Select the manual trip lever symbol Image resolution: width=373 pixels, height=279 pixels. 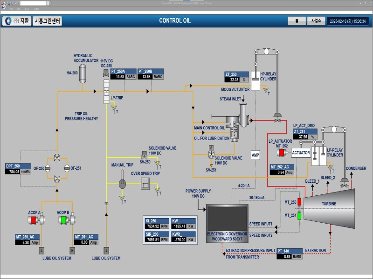click(122, 180)
